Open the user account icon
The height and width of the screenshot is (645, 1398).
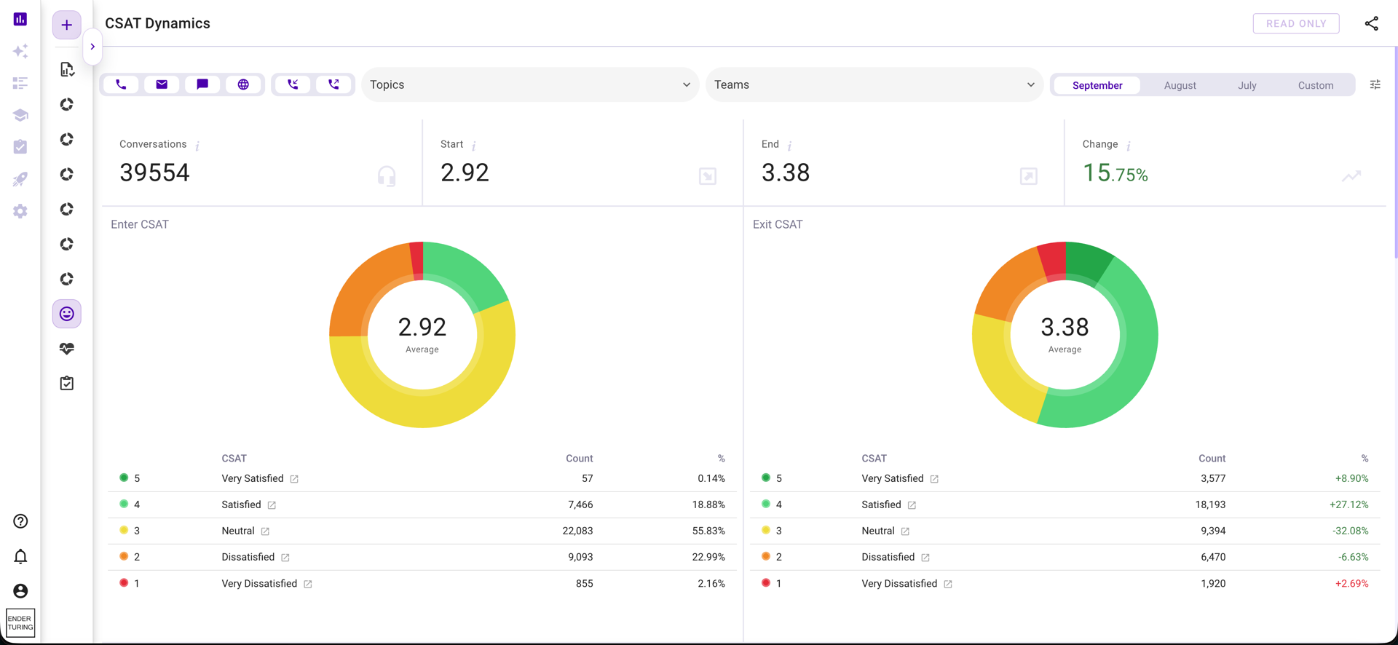[20, 591]
